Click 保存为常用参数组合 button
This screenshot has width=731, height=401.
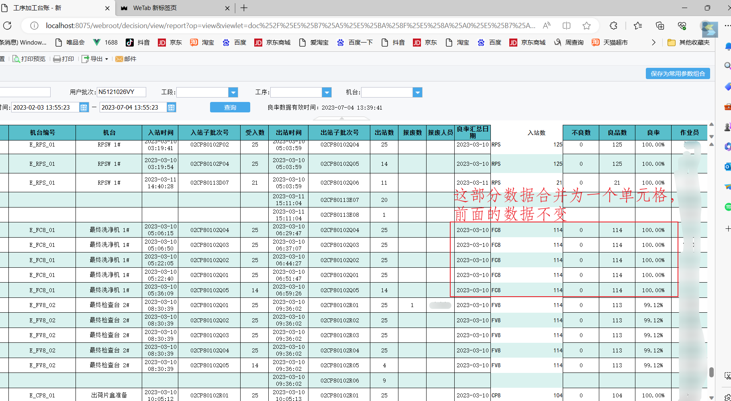pyautogui.click(x=678, y=73)
